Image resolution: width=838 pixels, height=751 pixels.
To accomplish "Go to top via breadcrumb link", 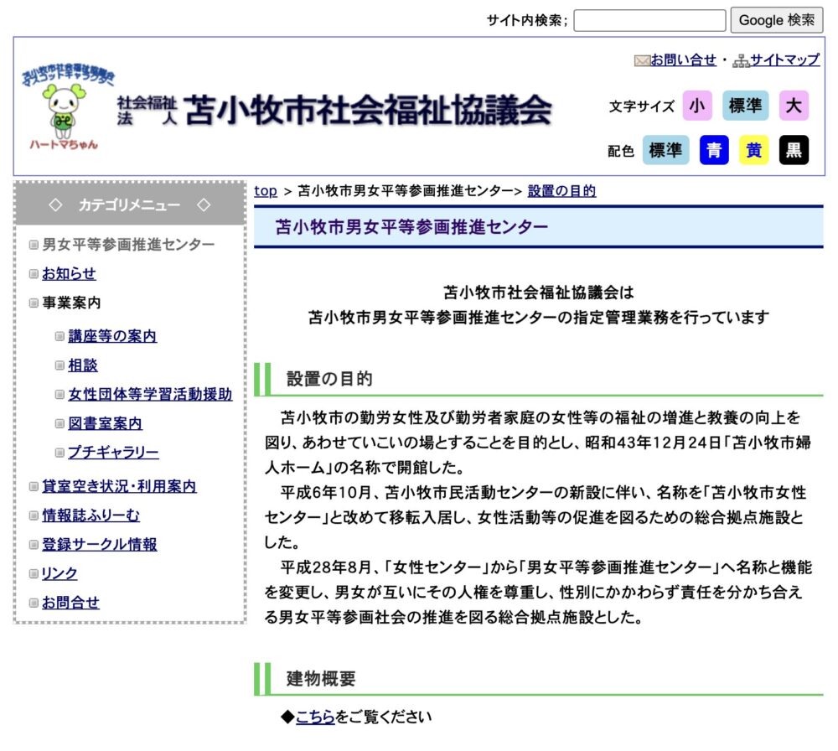I will 266,191.
